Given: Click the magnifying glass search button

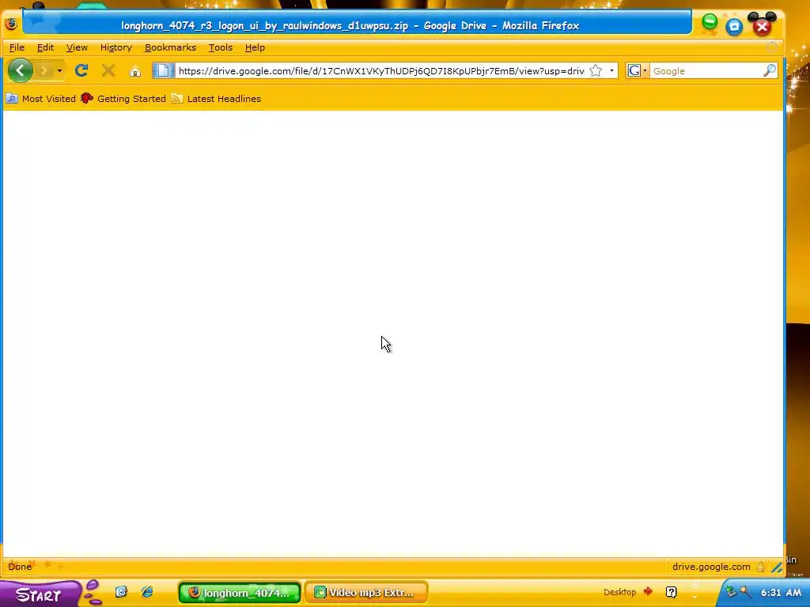Looking at the screenshot, I should [769, 70].
